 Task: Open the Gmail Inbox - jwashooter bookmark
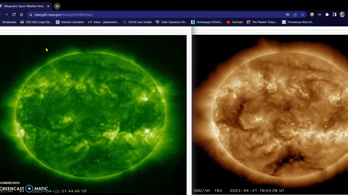pos(104,22)
